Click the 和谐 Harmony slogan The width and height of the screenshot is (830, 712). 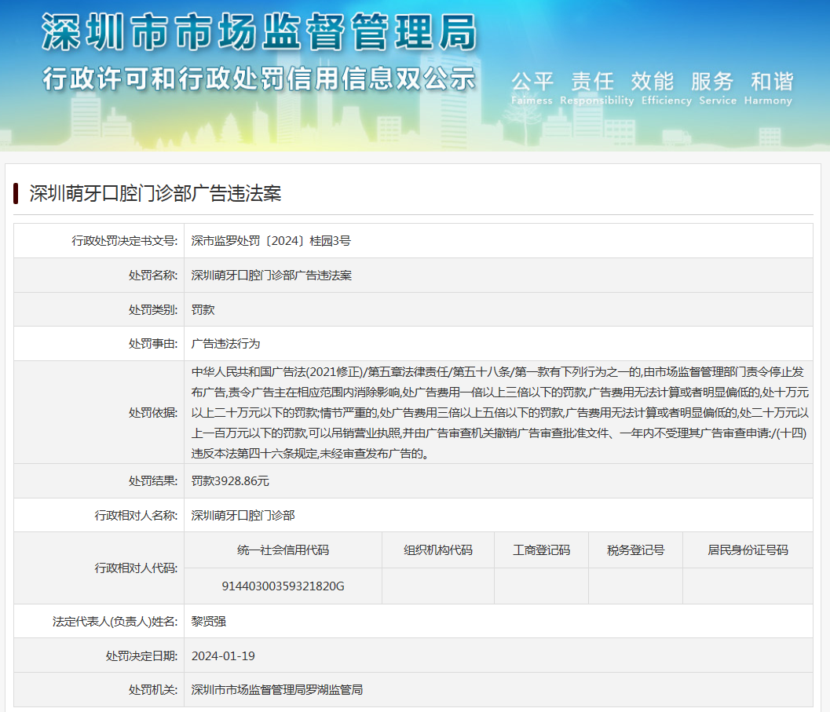(769, 89)
